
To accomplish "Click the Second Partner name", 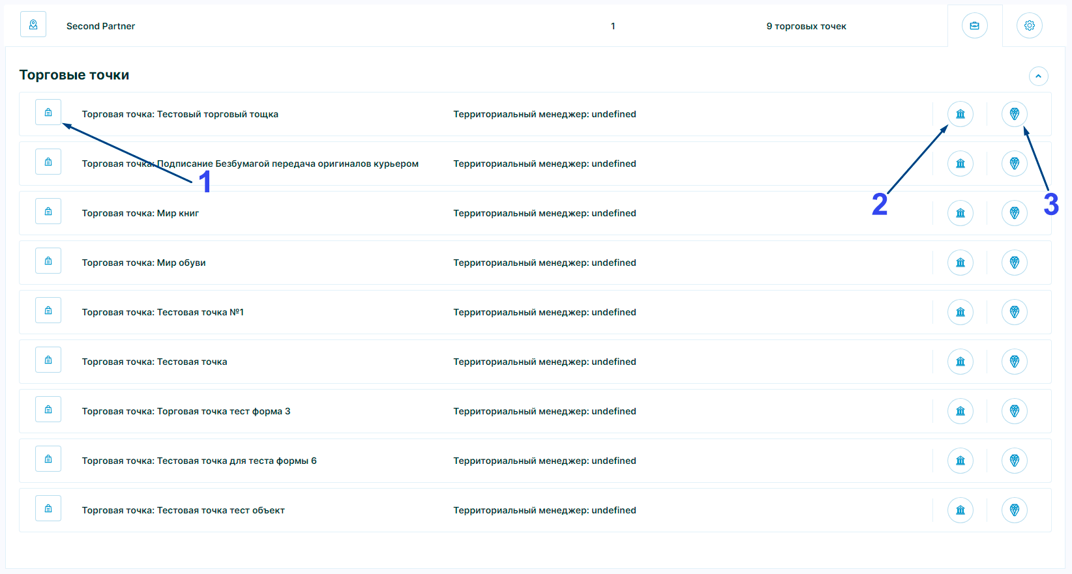I will click(100, 26).
